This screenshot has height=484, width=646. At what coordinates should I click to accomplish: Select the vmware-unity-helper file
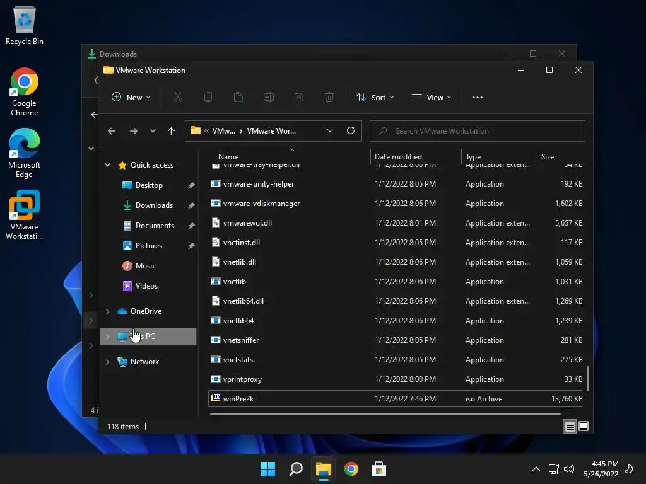396,184
